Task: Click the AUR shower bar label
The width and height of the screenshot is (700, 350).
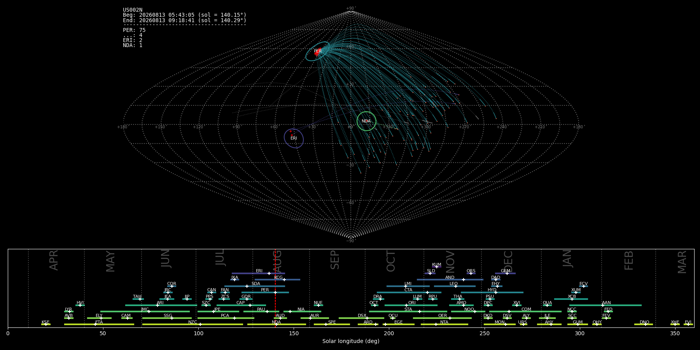Action: [315, 316]
